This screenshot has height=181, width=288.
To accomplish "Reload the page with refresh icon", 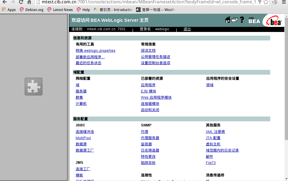I will (21, 2).
